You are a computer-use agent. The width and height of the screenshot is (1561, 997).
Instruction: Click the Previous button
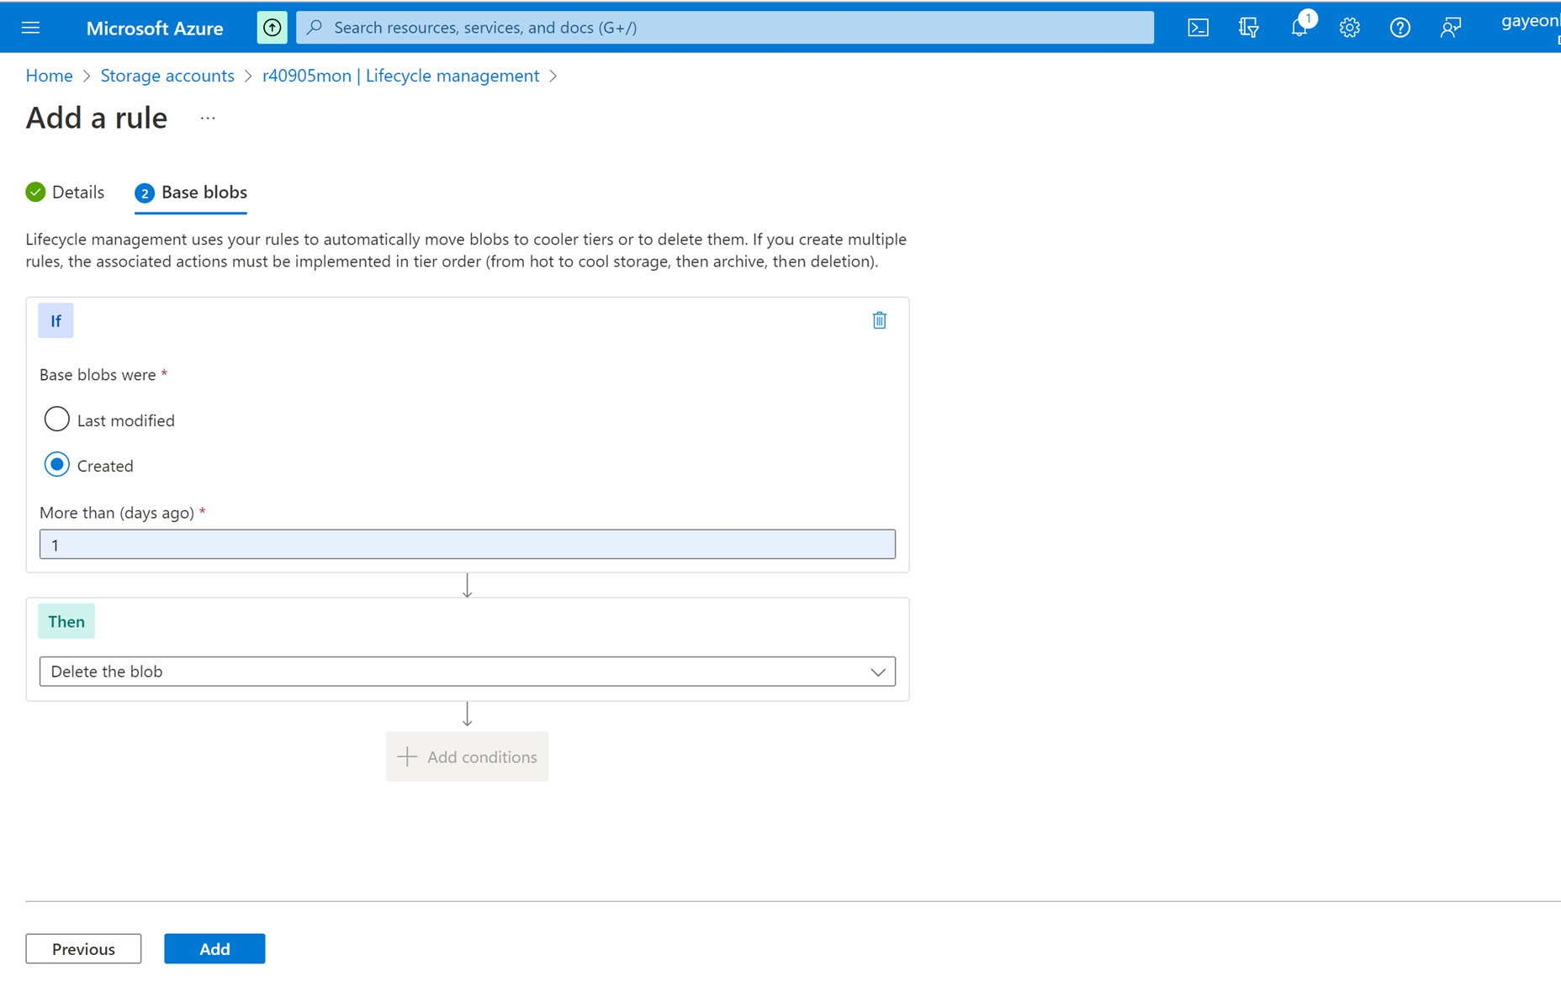(x=83, y=948)
